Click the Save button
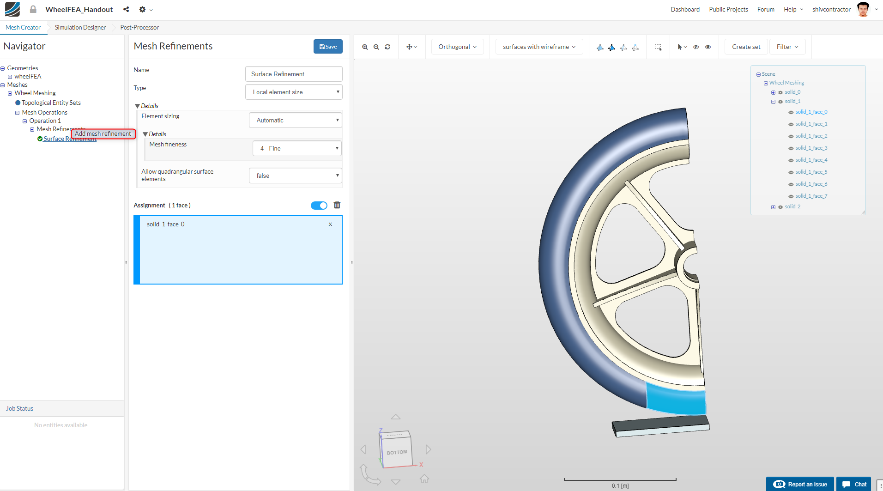The image size is (883, 491). (328, 47)
